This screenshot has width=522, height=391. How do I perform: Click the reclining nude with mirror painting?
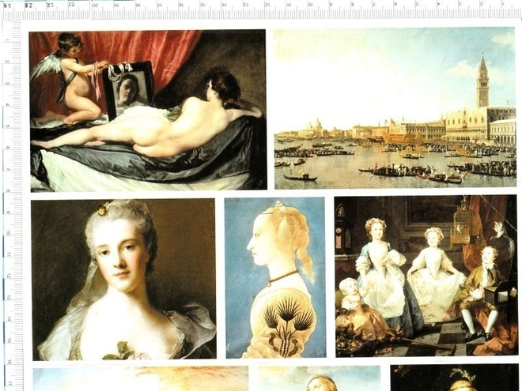[x=148, y=111]
